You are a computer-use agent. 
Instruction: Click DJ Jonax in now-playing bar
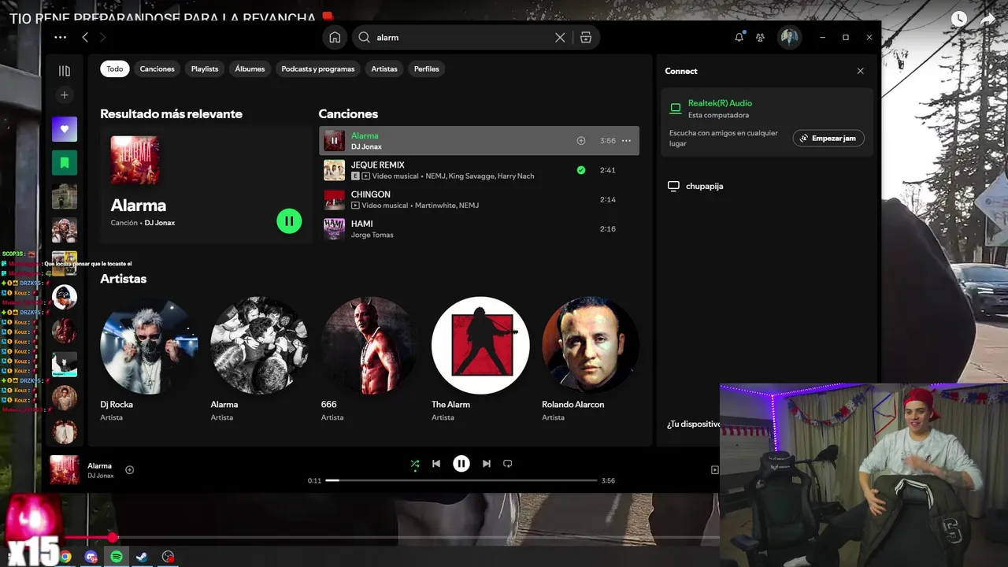(x=101, y=476)
